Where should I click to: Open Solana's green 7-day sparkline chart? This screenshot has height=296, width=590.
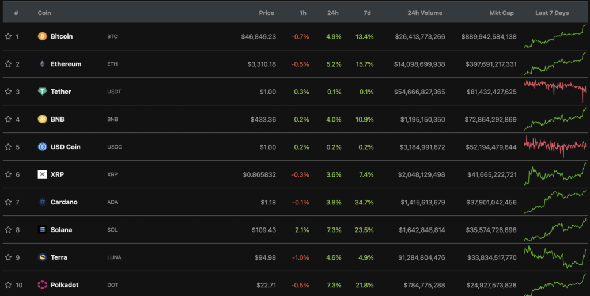click(555, 230)
